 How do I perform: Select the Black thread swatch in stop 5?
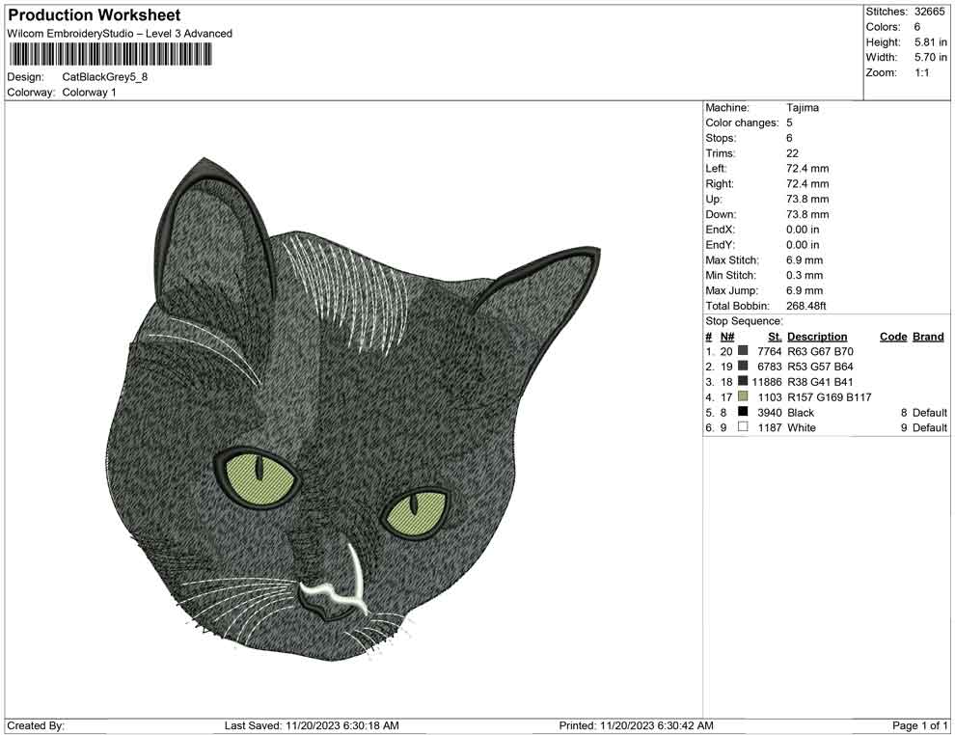coord(742,412)
